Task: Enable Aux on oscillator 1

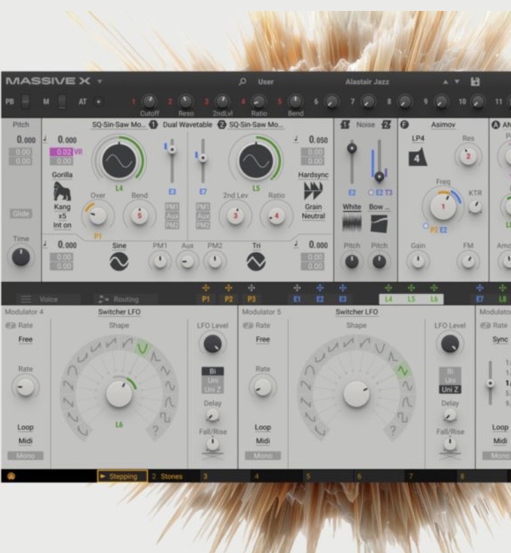Action: tap(172, 215)
